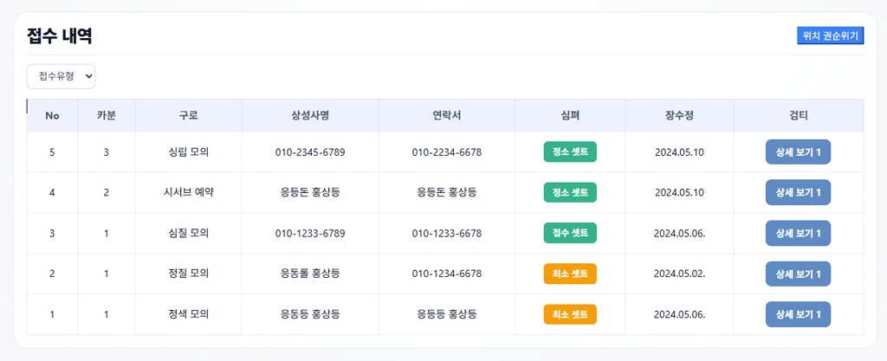The height and width of the screenshot is (361, 887).
Task: Open the 접수유형 dropdown filter
Action: [62, 76]
